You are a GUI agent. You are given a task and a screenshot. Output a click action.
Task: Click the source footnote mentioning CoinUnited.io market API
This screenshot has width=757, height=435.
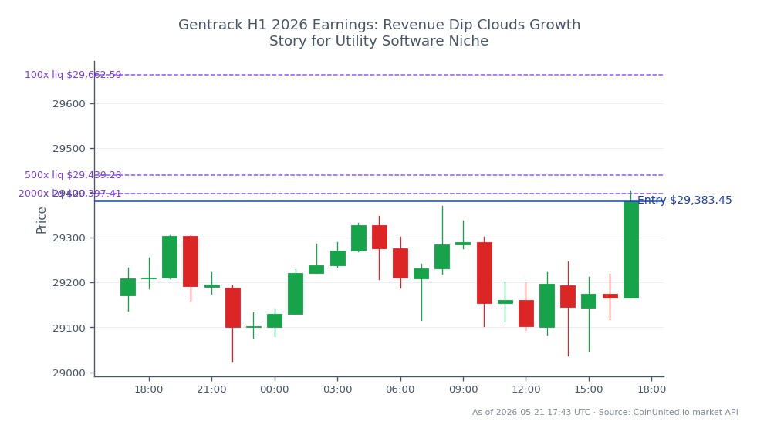[605, 413]
